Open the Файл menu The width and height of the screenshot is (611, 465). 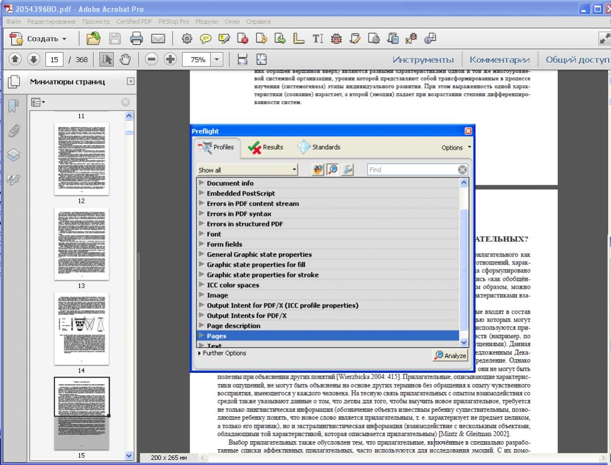(x=13, y=22)
